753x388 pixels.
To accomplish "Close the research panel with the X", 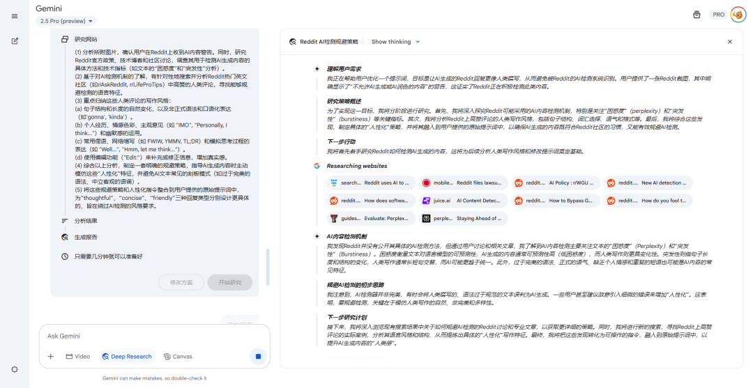I will [x=729, y=42].
